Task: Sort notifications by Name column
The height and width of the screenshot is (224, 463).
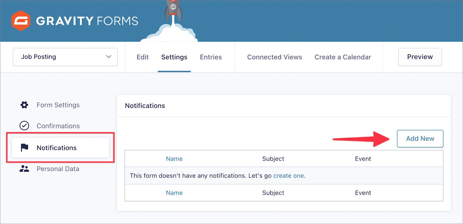Action: (174, 159)
